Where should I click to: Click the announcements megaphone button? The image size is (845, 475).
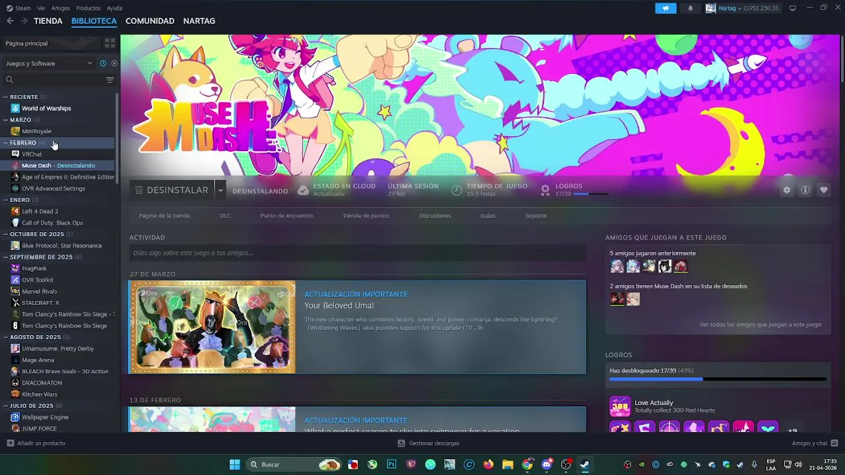click(665, 8)
